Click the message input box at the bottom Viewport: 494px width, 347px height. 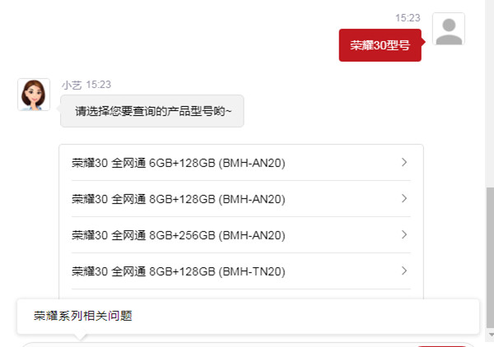click(x=217, y=345)
